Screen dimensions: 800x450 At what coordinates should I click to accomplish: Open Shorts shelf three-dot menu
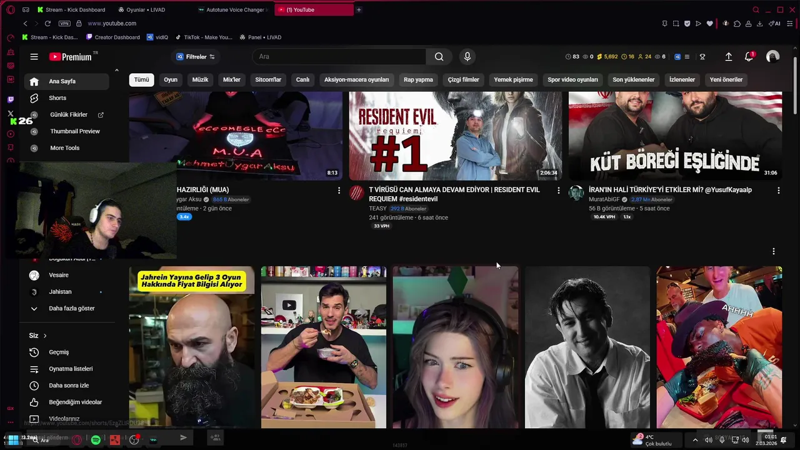[774, 251]
